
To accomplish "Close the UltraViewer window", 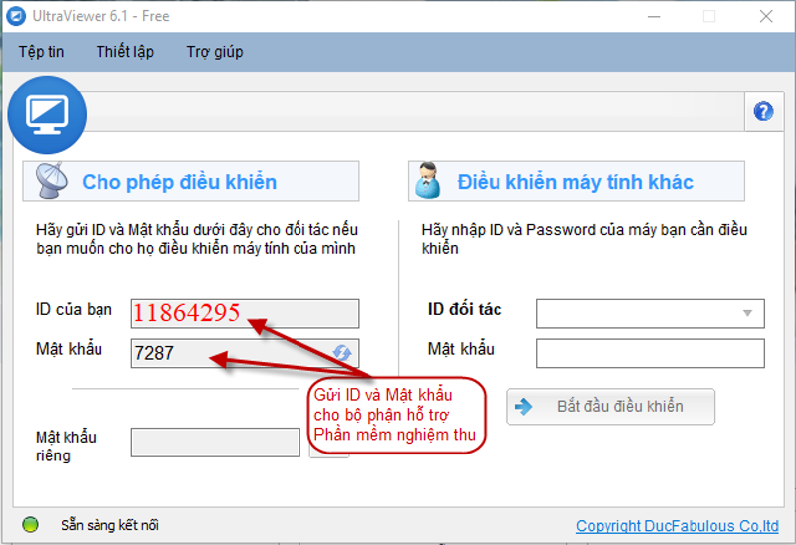I will 766,16.
